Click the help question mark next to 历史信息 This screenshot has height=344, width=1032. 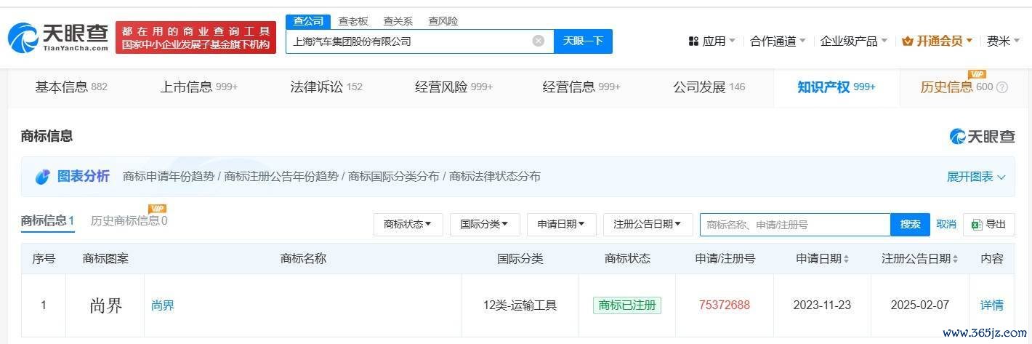click(x=1002, y=87)
